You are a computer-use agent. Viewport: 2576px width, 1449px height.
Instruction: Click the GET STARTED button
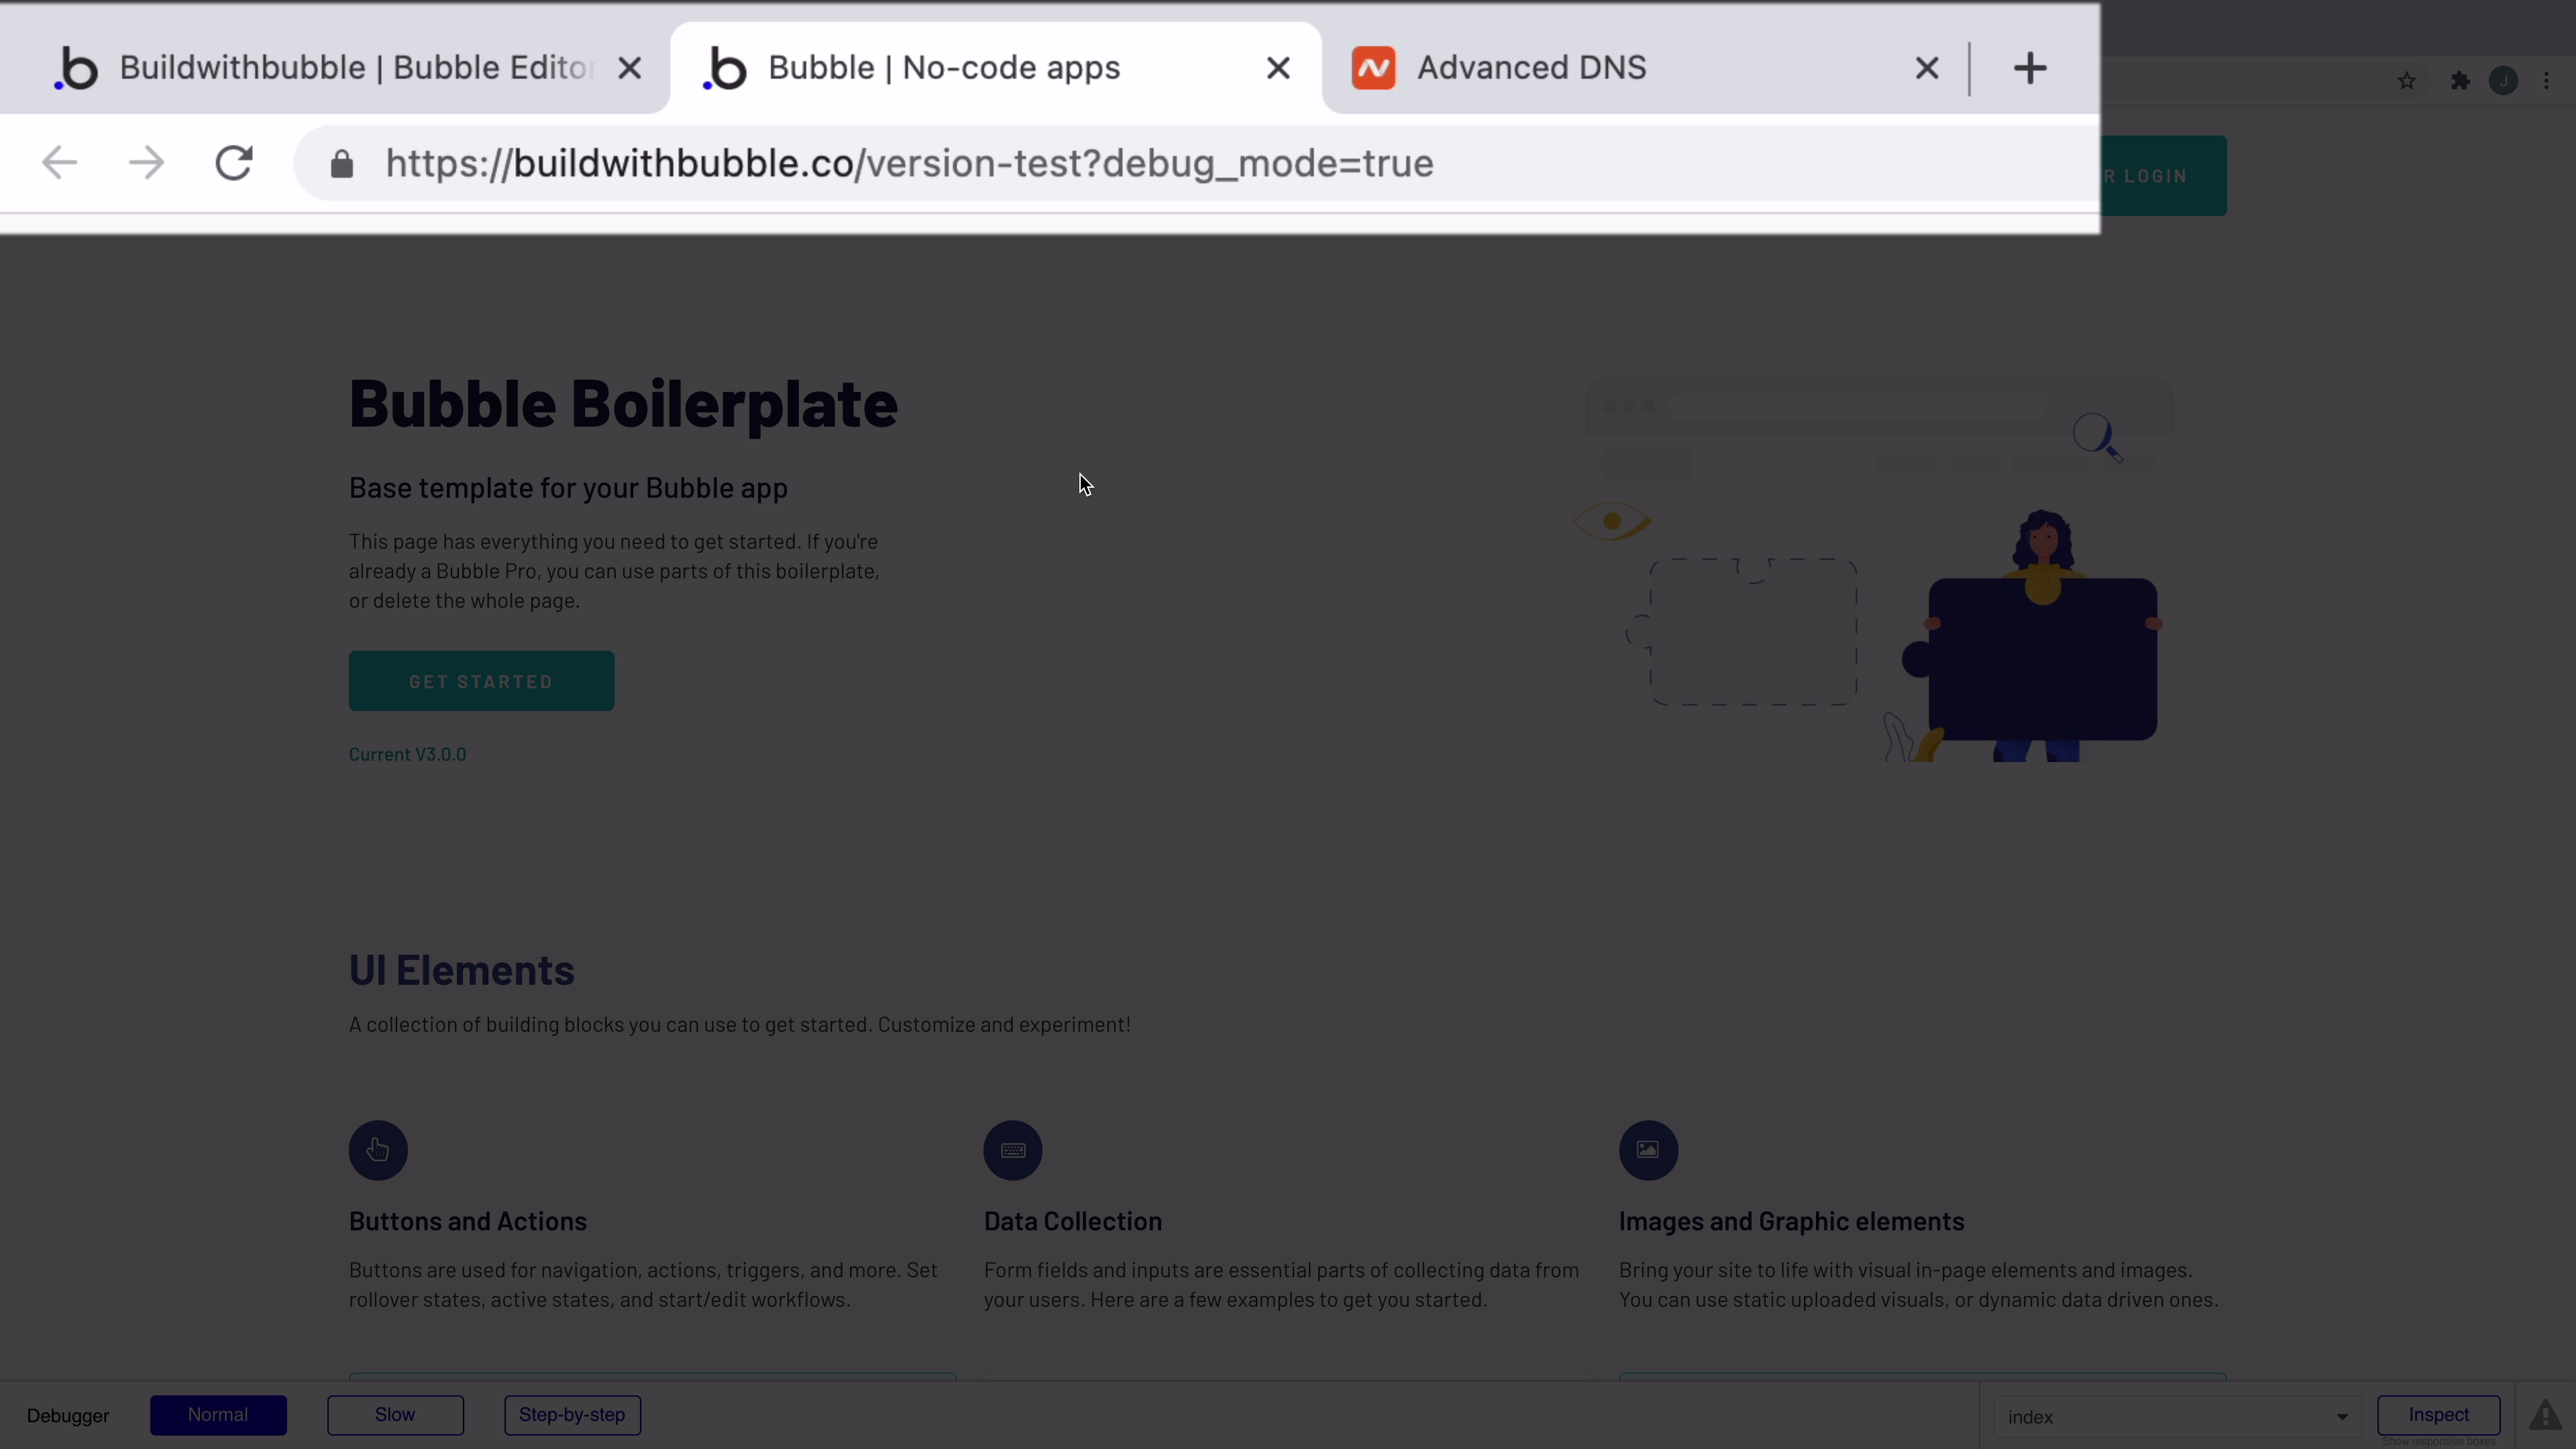tap(480, 681)
